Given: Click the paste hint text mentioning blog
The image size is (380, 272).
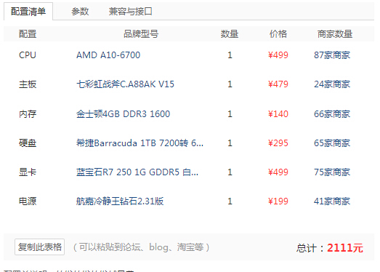Looking at the screenshot, I should point(141,247).
